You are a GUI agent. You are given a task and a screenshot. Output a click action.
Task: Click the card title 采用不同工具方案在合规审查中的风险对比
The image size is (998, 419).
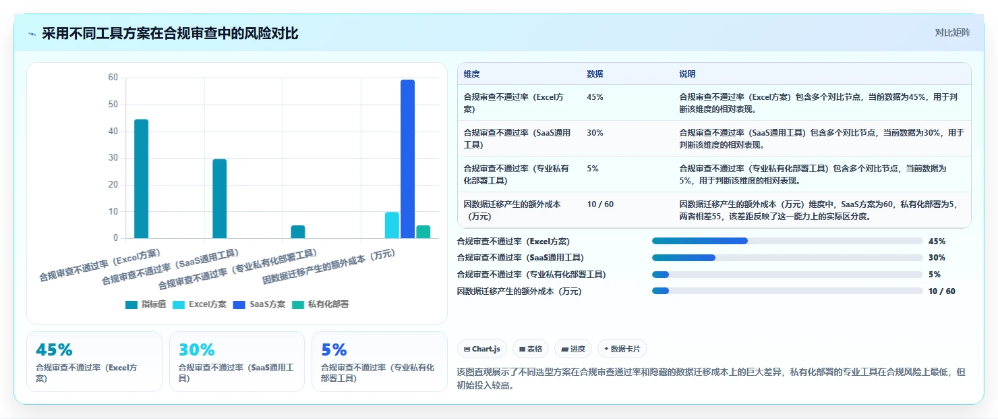click(170, 34)
